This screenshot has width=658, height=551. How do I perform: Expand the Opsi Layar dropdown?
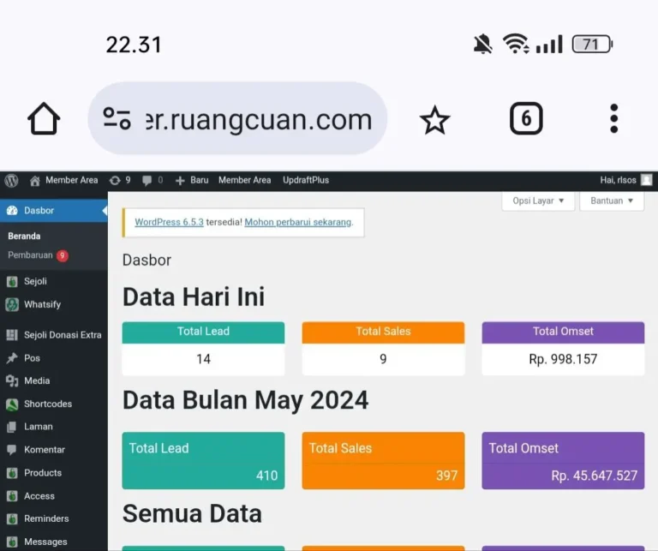click(x=538, y=201)
